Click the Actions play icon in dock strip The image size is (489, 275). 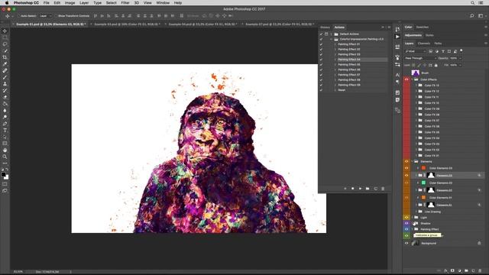pos(397,37)
